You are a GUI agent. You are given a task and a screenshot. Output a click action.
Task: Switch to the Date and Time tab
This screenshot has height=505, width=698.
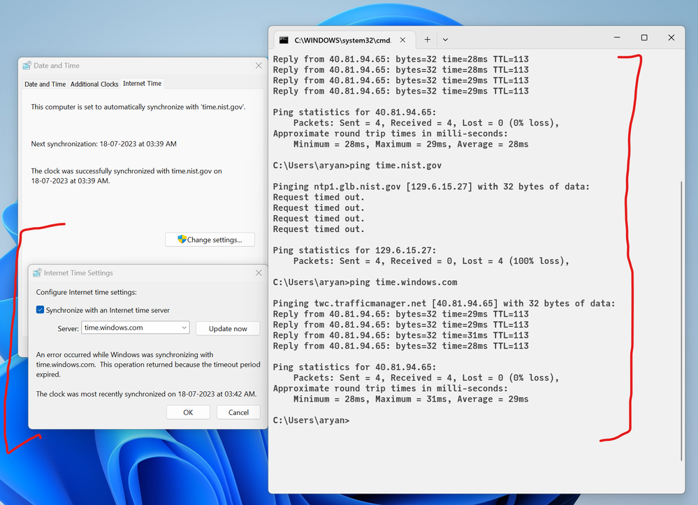[x=45, y=84]
